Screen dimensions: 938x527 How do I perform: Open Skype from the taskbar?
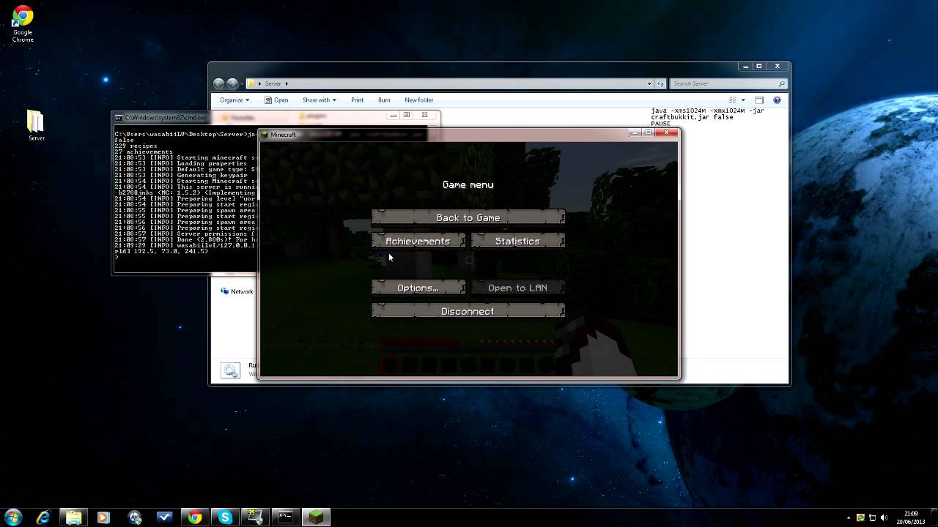point(225,517)
